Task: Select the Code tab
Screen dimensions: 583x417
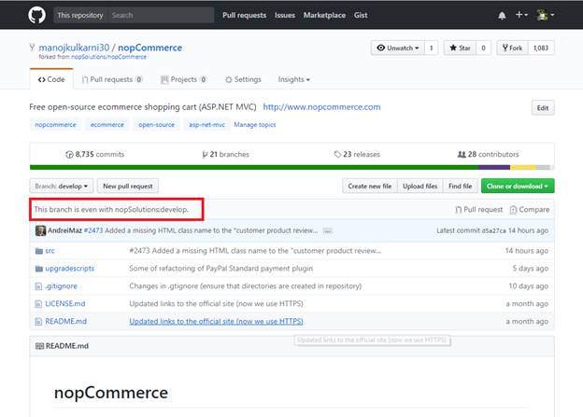Action: 51,79
